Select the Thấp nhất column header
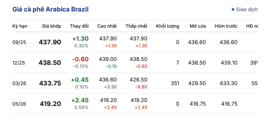The width and height of the screenshot is (270, 125). coord(136,26)
